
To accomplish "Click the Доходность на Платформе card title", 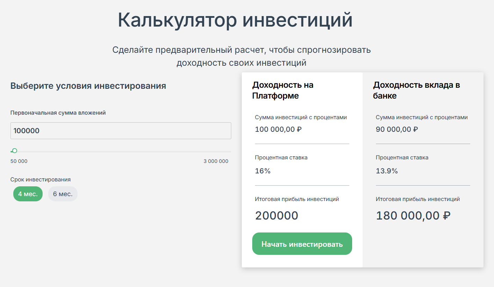I will tap(283, 90).
